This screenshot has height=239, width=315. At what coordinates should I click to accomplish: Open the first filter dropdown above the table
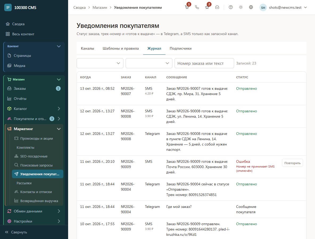pos(100,63)
